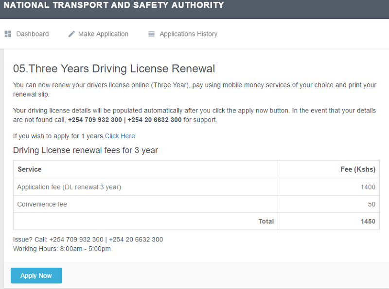Open the Dashboard menu item
This screenshot has width=389, height=289.
33,34
